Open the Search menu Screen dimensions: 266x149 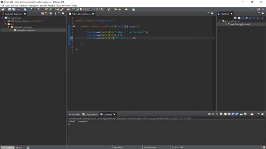click(x=43, y=5)
